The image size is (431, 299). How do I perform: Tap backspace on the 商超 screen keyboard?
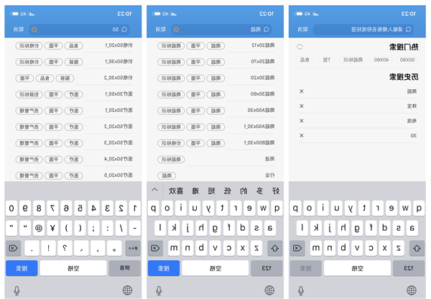(155, 248)
